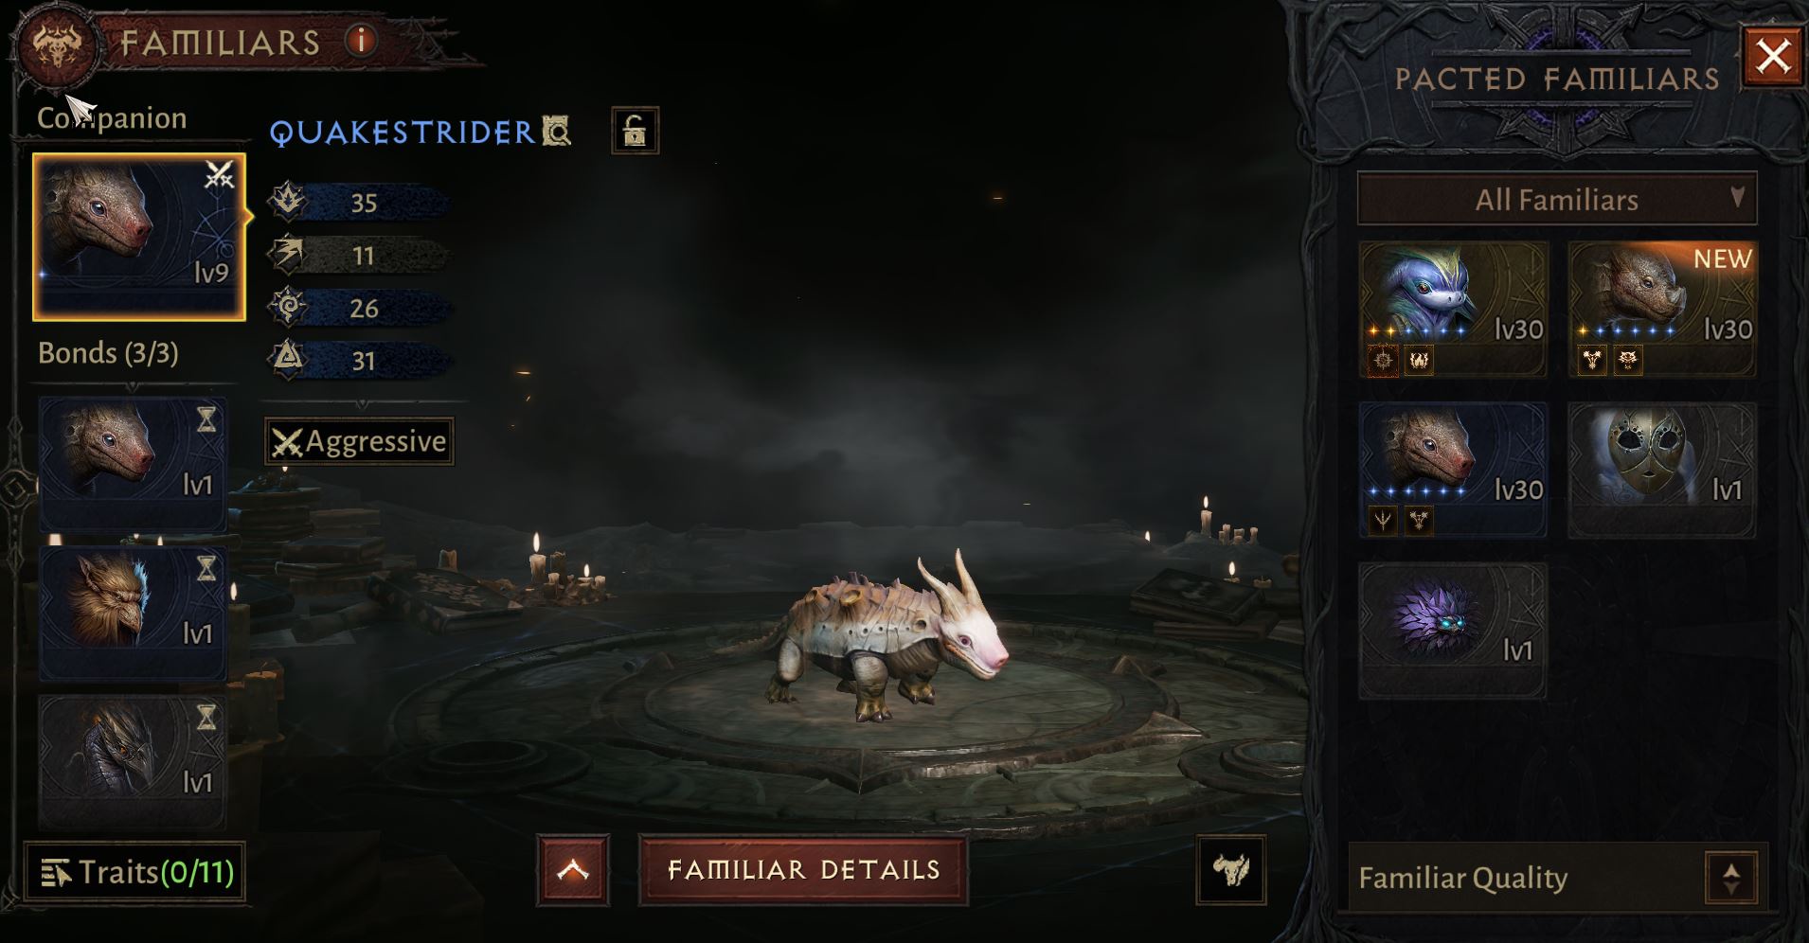1809x943 pixels.
Task: Click the spiral stat icon showing 26
Action: pyautogui.click(x=288, y=308)
